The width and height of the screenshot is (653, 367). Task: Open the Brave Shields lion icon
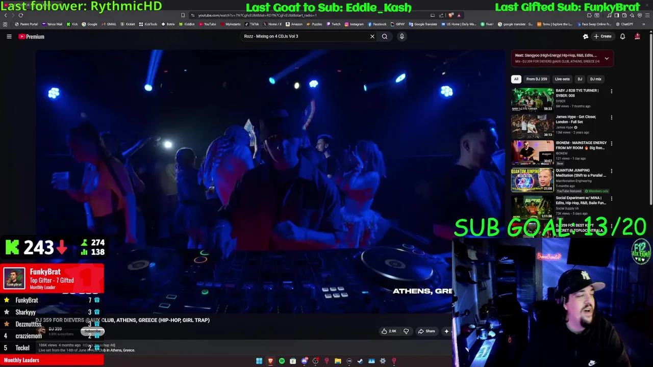coord(450,15)
